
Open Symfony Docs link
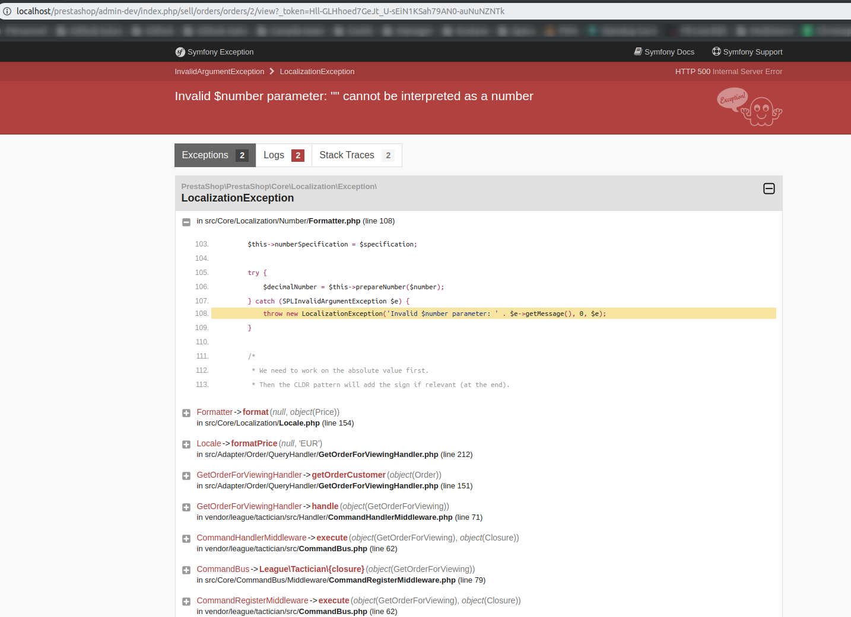pos(664,52)
